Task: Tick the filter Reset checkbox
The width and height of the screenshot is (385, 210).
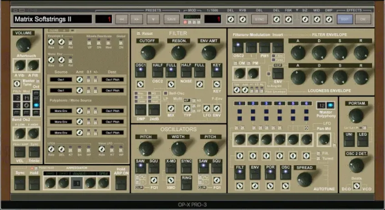Action: click(138, 33)
